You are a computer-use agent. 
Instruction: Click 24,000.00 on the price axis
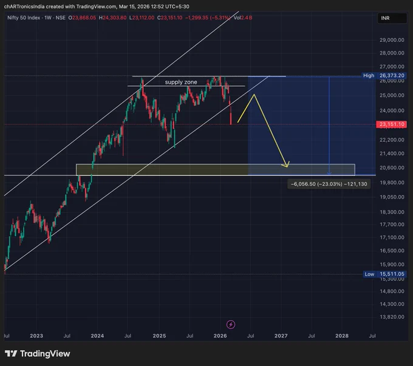(x=392, y=110)
